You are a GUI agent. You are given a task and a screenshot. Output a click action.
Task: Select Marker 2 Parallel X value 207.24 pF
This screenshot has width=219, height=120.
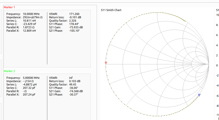(x=30, y=95)
